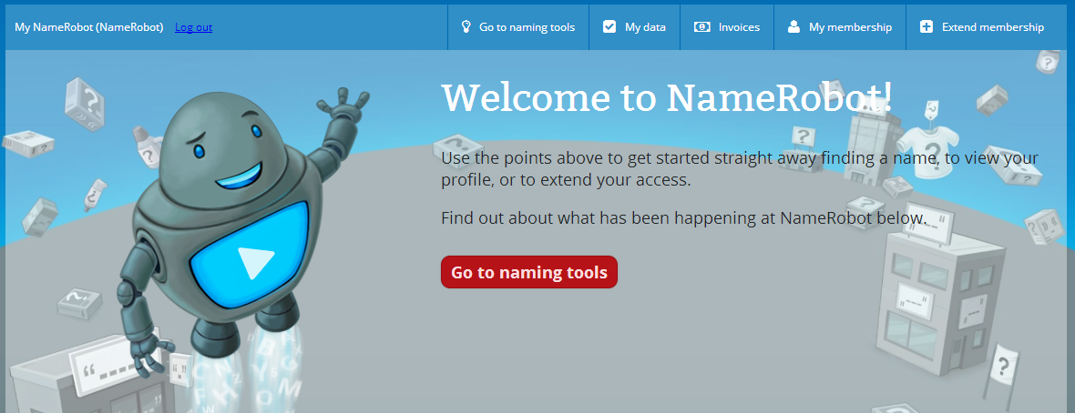Click the banknote icon beside Invoices
The image size is (1075, 413).
(x=702, y=26)
